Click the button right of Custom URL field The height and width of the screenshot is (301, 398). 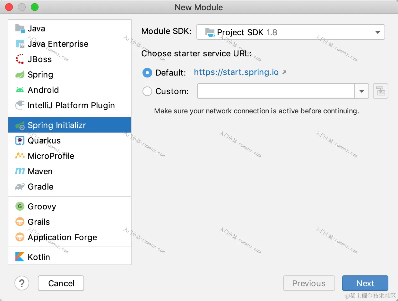pos(381,91)
